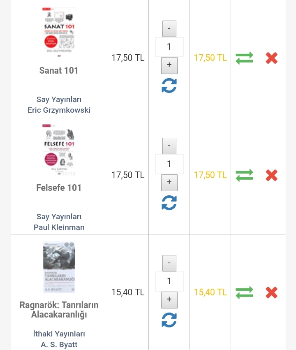Remove Felsefe 101 with red X icon
Viewport: 296px width, 350px height.
(271, 176)
